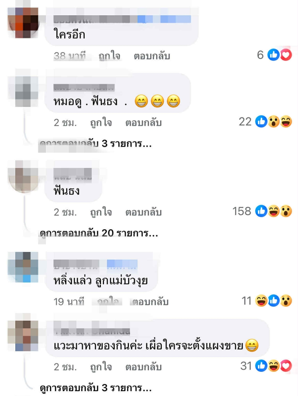Expand 3 replies under 'หมอดู . ฟันธง' comment

(95, 144)
